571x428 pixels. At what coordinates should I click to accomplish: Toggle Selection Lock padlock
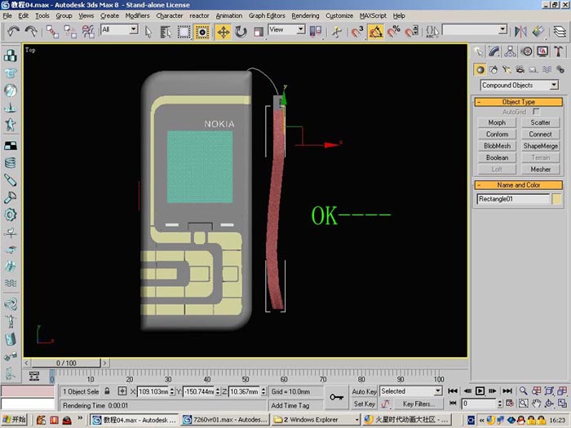(x=107, y=391)
